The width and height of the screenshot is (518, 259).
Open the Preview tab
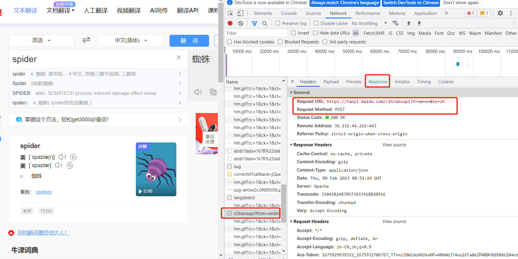354,82
